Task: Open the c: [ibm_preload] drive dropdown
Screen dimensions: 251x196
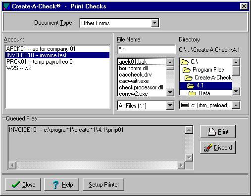Action: click(236, 105)
